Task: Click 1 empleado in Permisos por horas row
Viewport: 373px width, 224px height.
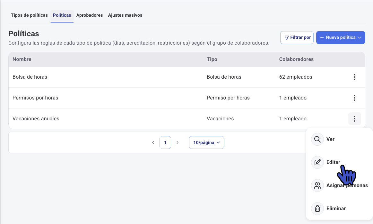Action: 293,98
